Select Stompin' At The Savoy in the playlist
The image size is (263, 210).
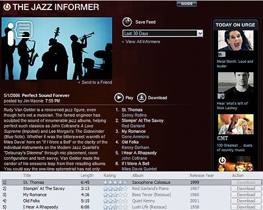click(x=143, y=120)
